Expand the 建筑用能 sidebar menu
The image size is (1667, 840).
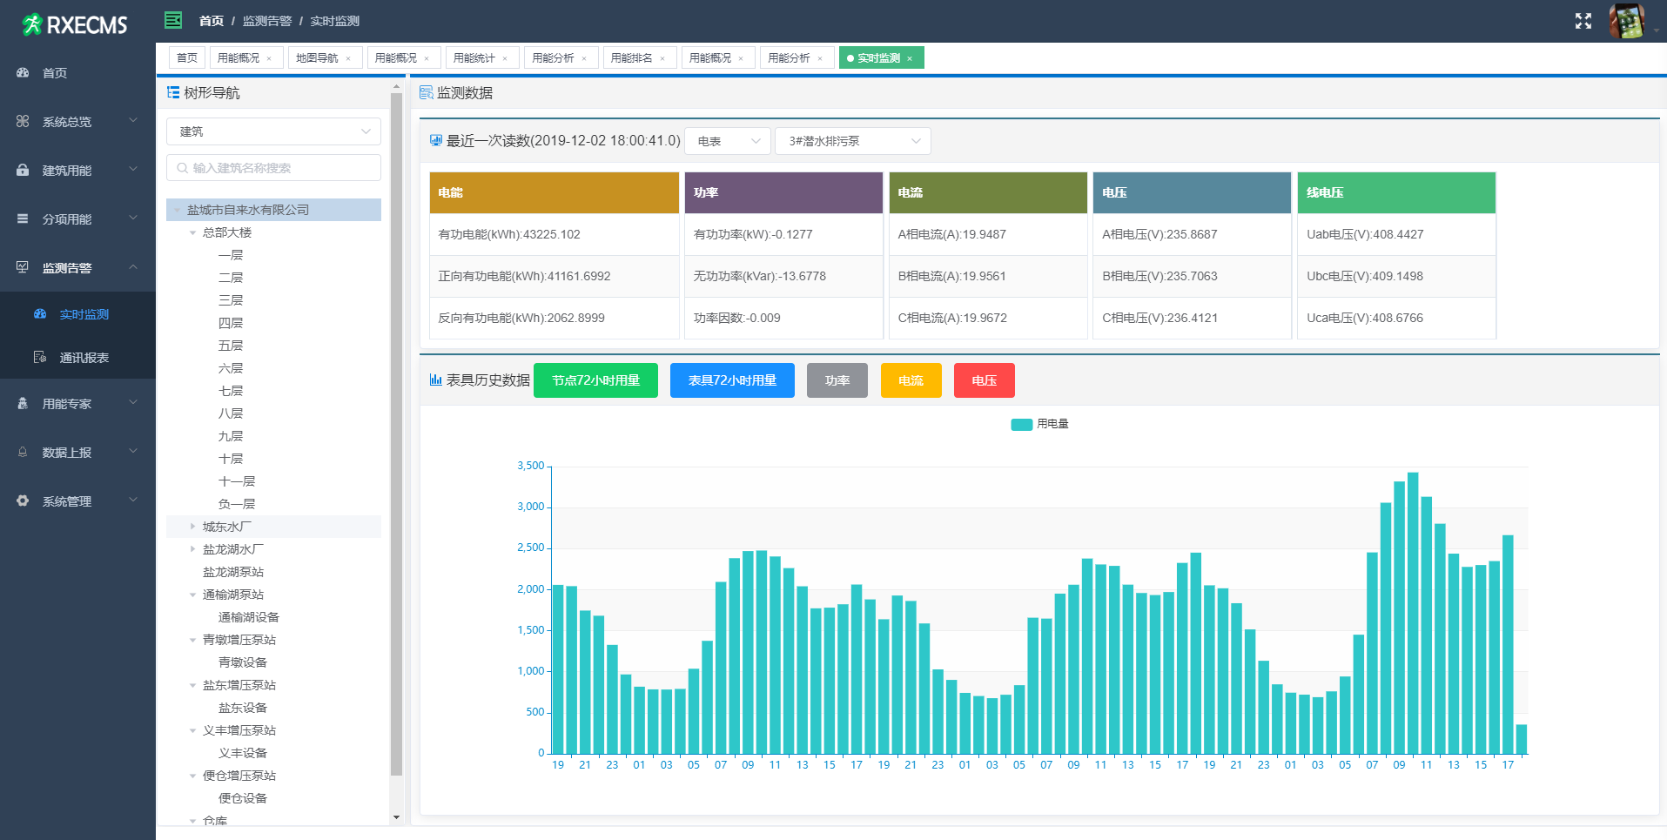click(x=77, y=171)
